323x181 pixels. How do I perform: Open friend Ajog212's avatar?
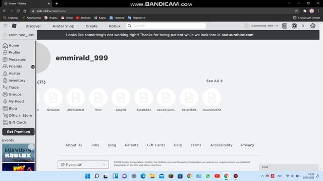click(x=121, y=98)
